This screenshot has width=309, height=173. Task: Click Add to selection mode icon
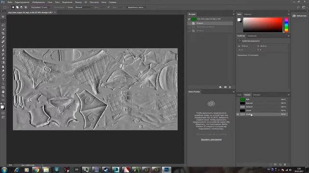[17, 7]
